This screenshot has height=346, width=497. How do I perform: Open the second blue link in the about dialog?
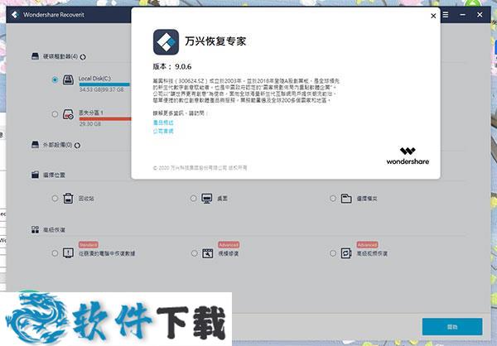[163, 131]
